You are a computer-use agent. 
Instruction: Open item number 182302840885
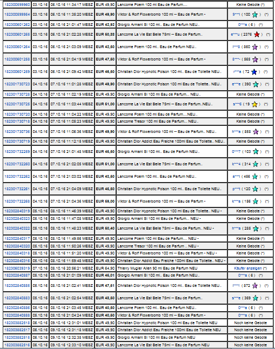pyautogui.click(x=17, y=286)
